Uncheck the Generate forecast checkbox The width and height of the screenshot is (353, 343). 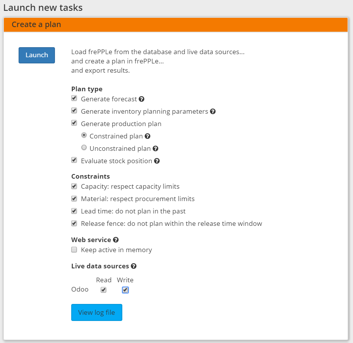pyautogui.click(x=74, y=99)
